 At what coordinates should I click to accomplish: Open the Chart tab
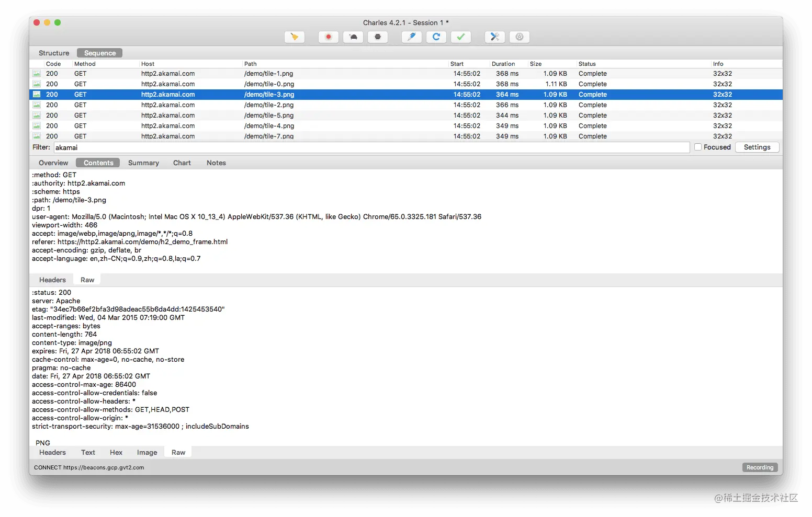[x=182, y=163]
